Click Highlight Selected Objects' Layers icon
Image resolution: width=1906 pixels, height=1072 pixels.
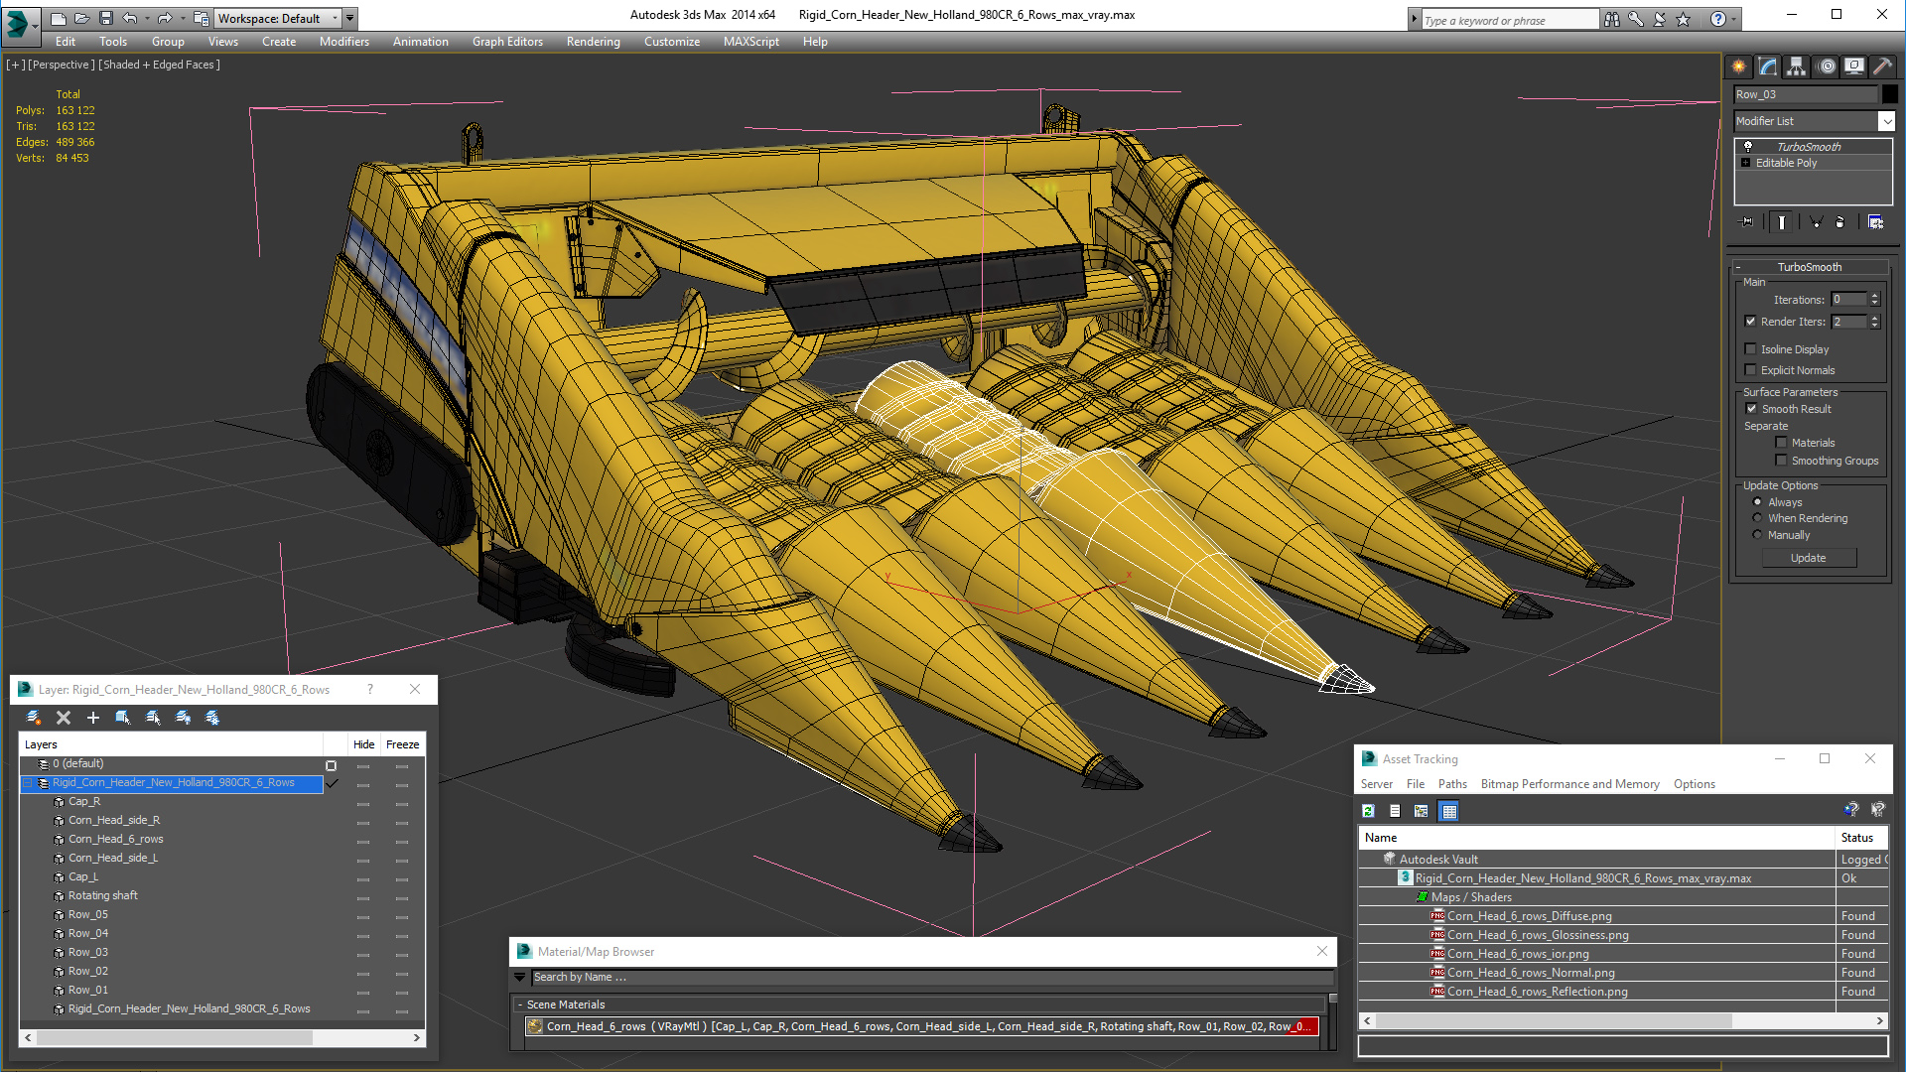(x=153, y=718)
